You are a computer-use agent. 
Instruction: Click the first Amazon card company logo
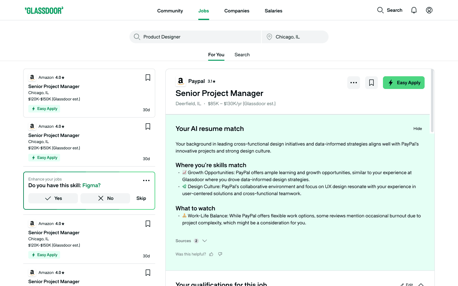point(32,78)
